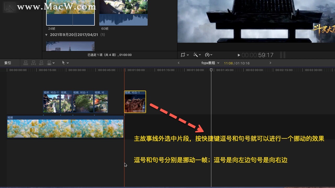The height and width of the screenshot is (188, 335).
Task: Open the edit-mode dropdown arrow beside overwrite icon
Action: click(x=54, y=63)
